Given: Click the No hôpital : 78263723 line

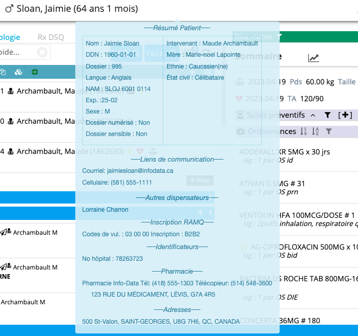Looking at the screenshot, I should point(112,259).
